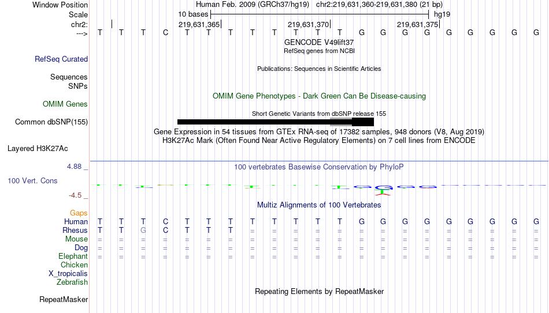
Task: Click the RepeatMasker track label
Action: [64, 299]
